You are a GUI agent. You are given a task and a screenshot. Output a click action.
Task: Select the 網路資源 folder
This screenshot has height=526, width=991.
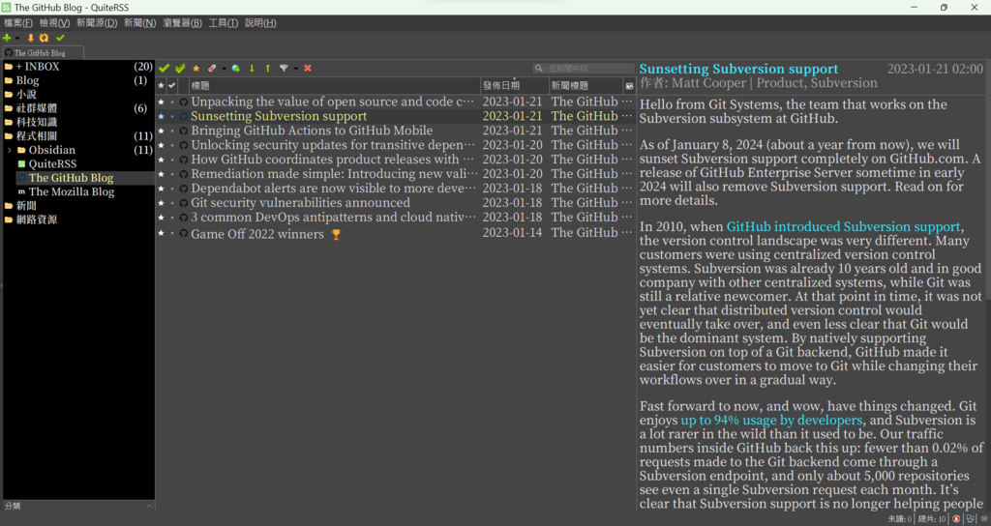click(x=37, y=219)
